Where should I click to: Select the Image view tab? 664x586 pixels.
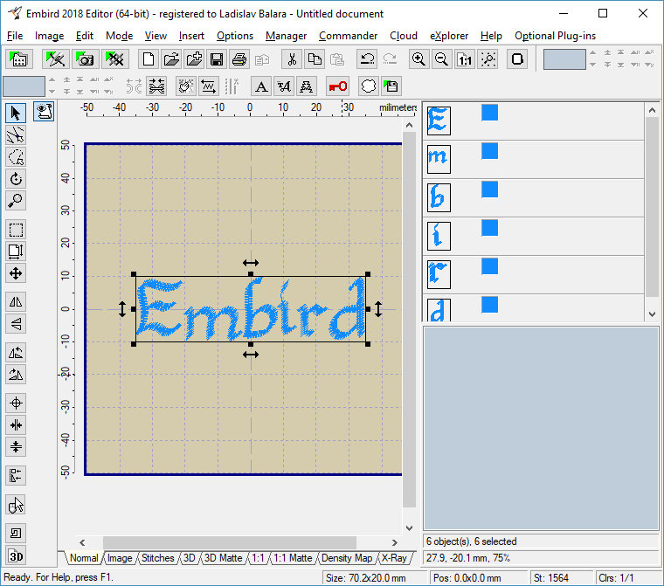click(x=120, y=558)
